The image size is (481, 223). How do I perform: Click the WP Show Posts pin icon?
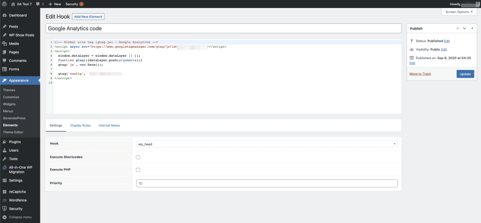[x=5, y=35]
